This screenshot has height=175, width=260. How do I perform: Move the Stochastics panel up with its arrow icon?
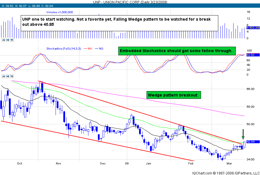[x=3, y=76]
